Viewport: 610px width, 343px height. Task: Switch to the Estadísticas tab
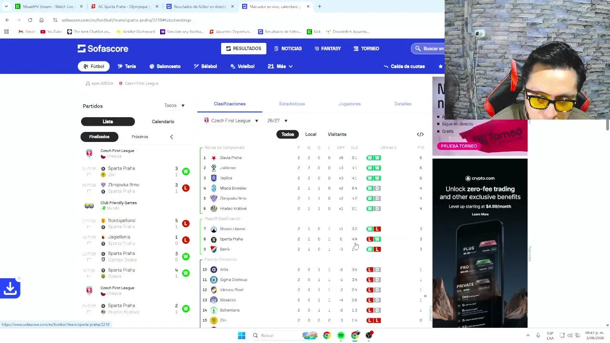coord(292,104)
